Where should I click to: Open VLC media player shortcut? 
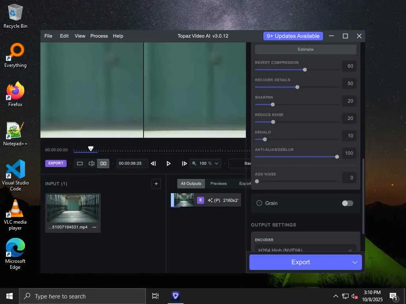click(15, 215)
